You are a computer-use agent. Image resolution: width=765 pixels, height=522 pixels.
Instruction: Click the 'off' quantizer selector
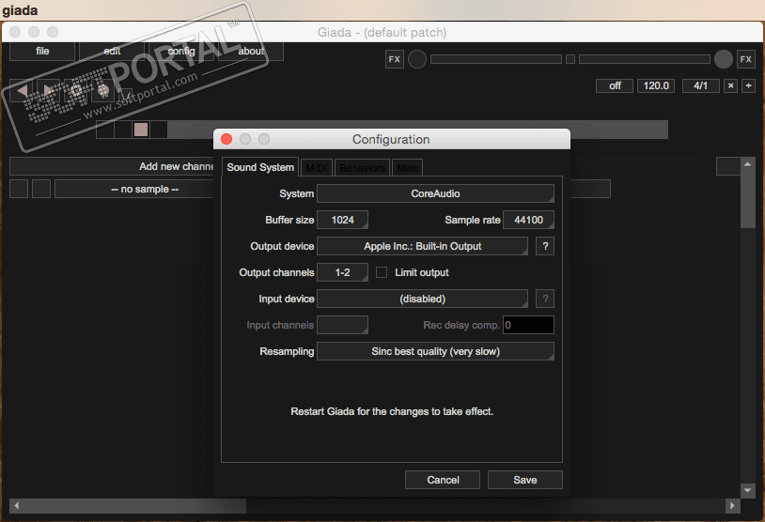pos(615,85)
